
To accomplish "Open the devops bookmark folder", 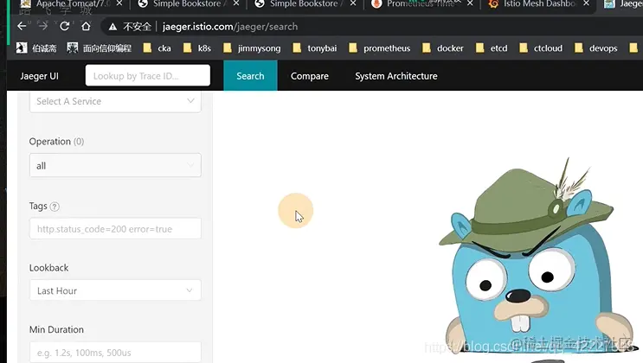I will point(596,48).
